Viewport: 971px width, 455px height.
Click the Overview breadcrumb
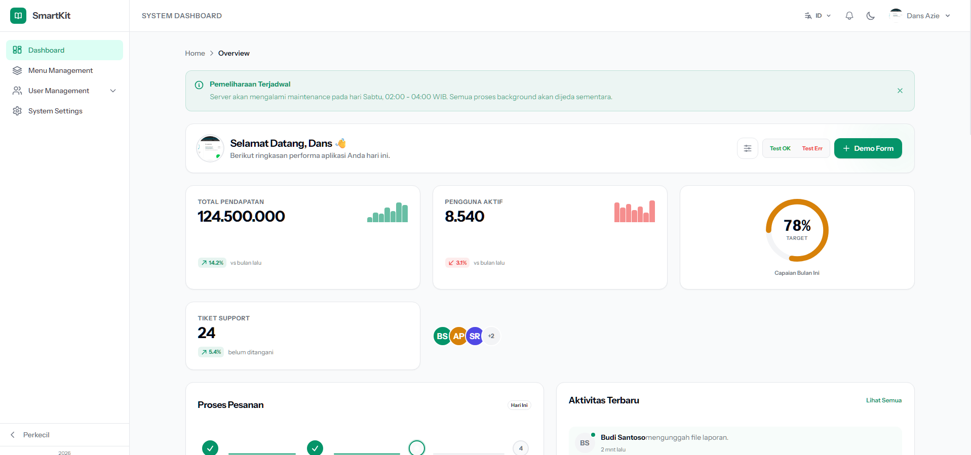point(234,53)
